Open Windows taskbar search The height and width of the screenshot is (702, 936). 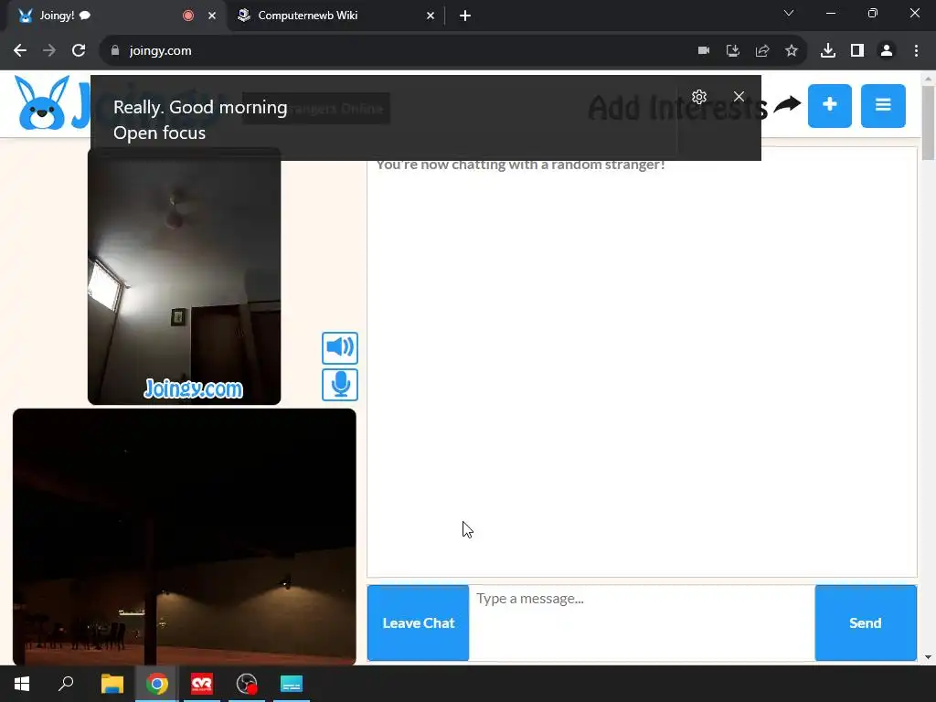point(66,684)
